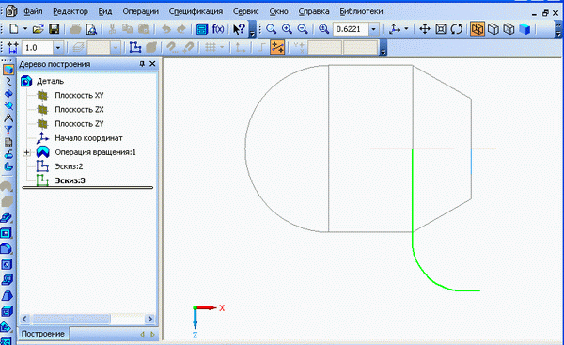564x345 pixels.
Task: Toggle wireframe display mode
Action: (x=477, y=29)
